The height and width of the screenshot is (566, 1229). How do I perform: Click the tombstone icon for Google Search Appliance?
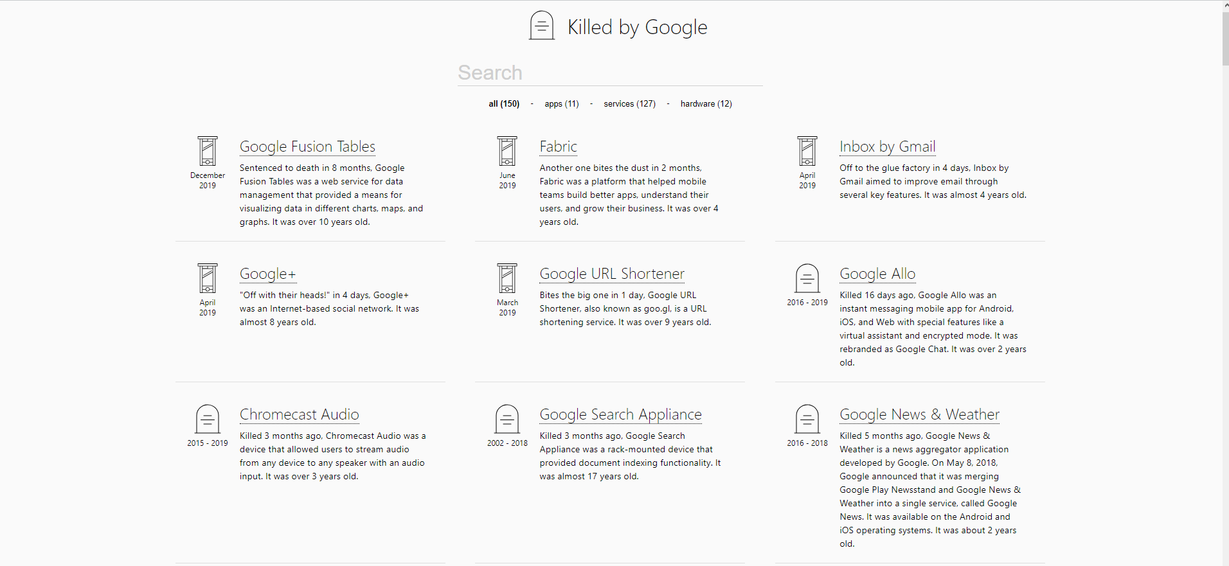coord(507,419)
